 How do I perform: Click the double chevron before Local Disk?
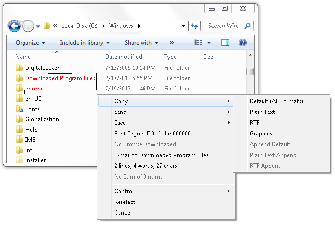point(55,26)
